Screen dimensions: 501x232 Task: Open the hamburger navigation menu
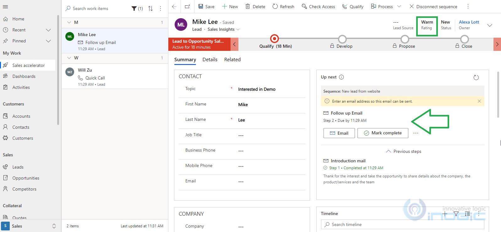click(x=5, y=7)
